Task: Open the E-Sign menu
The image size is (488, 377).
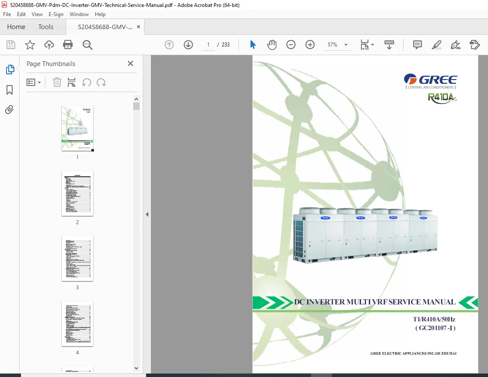Action: pyautogui.click(x=56, y=14)
